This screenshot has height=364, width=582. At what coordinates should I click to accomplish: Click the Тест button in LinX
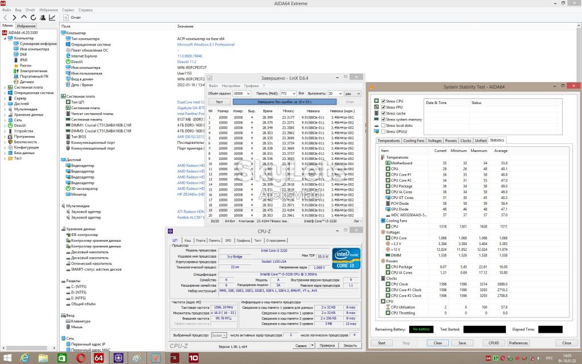point(219,102)
